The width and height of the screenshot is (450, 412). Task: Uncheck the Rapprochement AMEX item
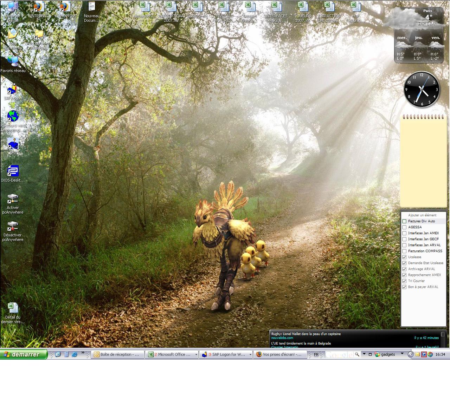[x=404, y=275]
